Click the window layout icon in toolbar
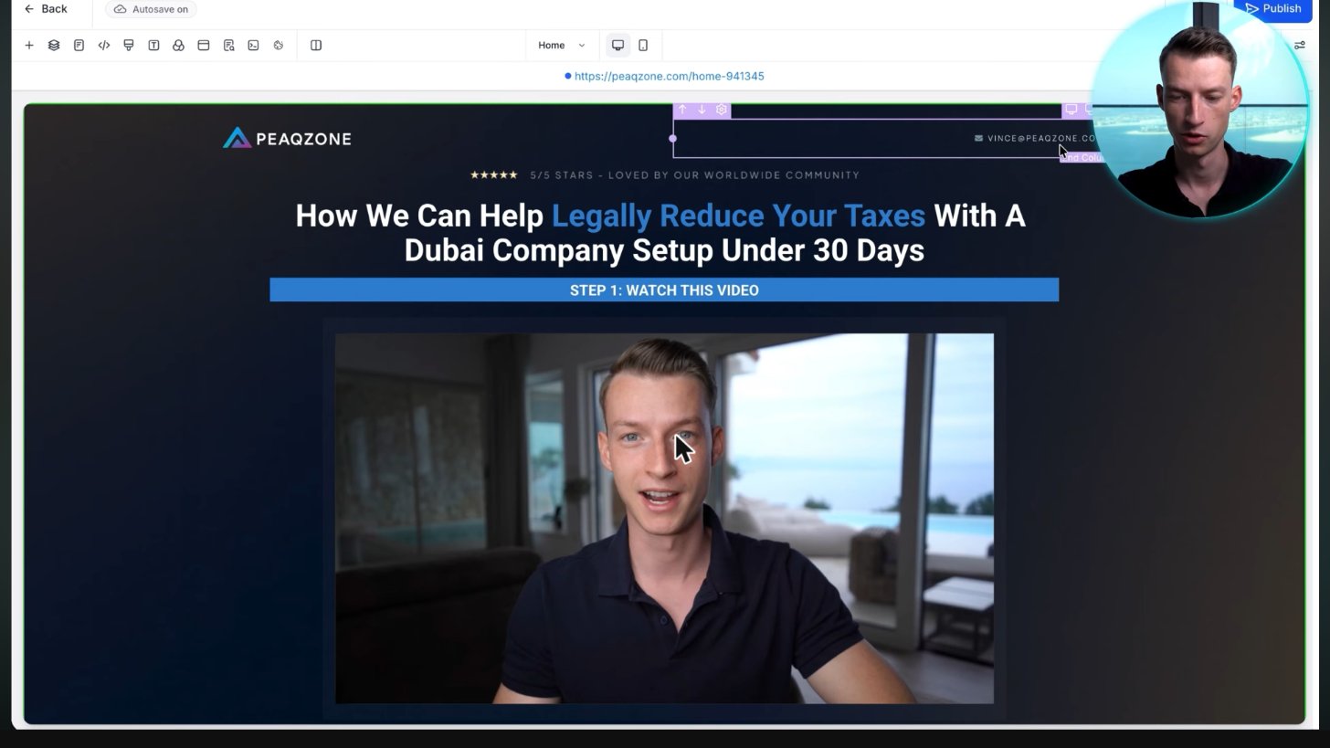This screenshot has width=1330, height=748. [x=204, y=46]
